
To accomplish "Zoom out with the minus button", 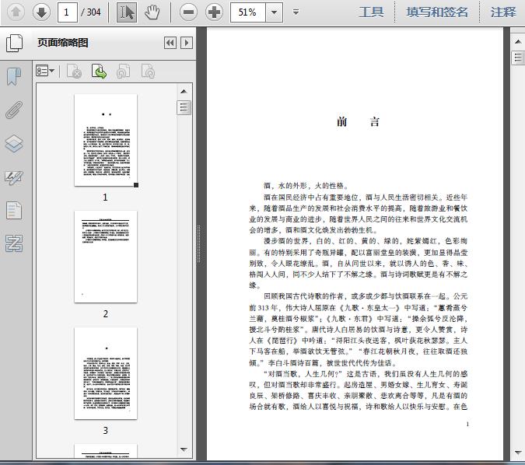I will pyautogui.click(x=187, y=12).
